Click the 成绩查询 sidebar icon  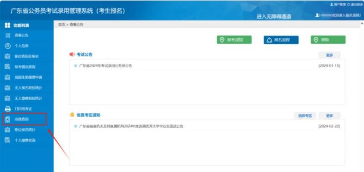click(x=8, y=119)
